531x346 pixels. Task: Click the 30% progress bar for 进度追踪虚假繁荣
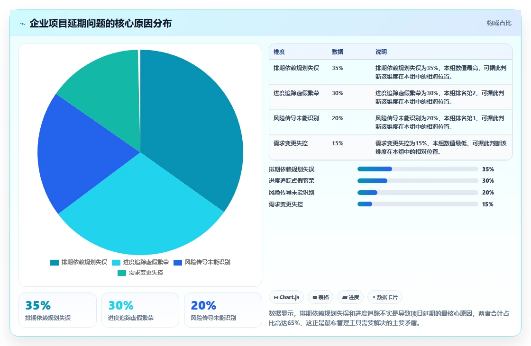point(418,181)
